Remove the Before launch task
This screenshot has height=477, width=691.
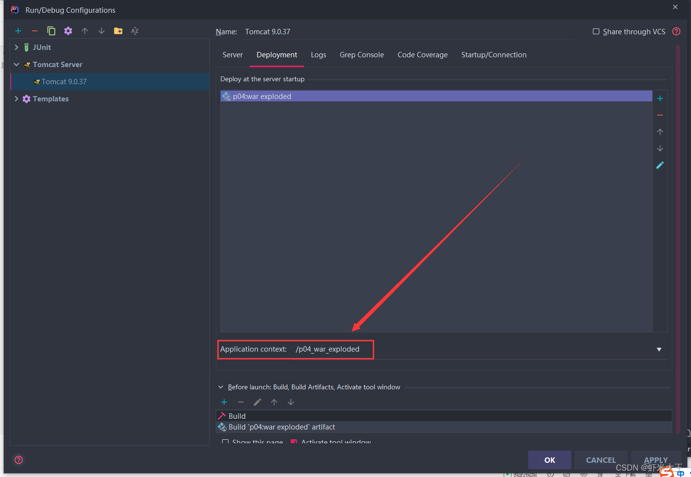[x=241, y=402]
